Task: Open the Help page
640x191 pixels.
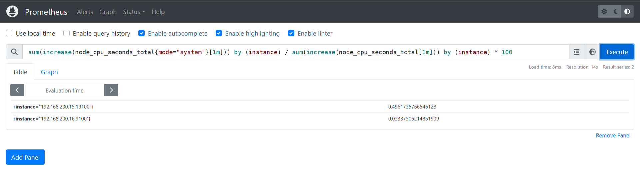Action: (158, 12)
